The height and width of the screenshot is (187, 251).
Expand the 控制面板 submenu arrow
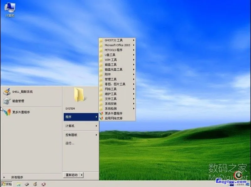tap(97, 135)
